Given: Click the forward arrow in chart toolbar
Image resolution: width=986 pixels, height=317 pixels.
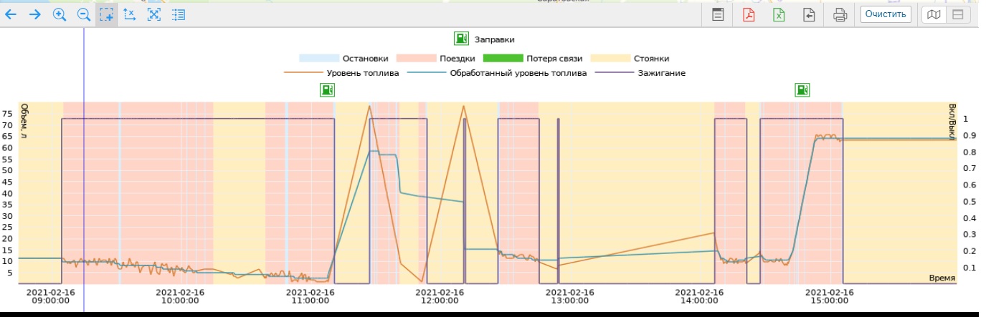Looking at the screenshot, I should click(x=35, y=14).
